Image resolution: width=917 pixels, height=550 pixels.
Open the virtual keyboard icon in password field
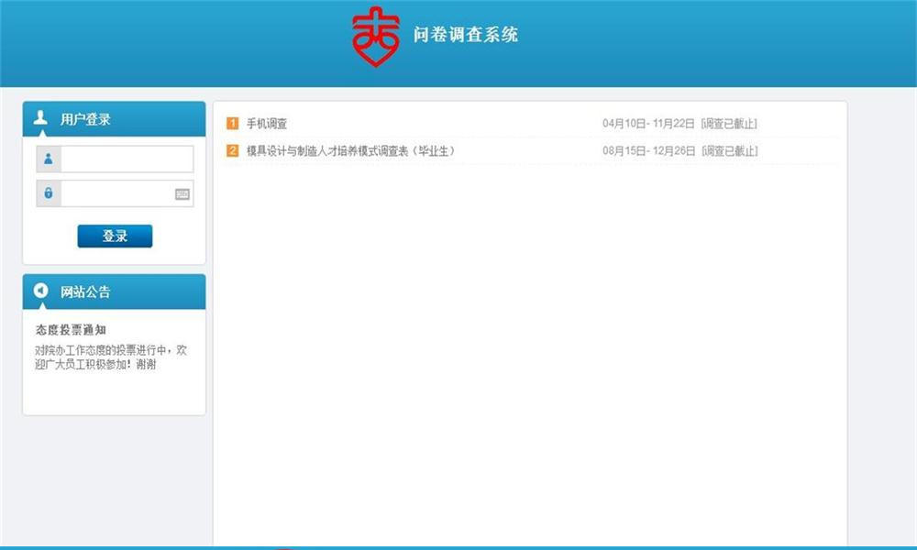(x=182, y=194)
